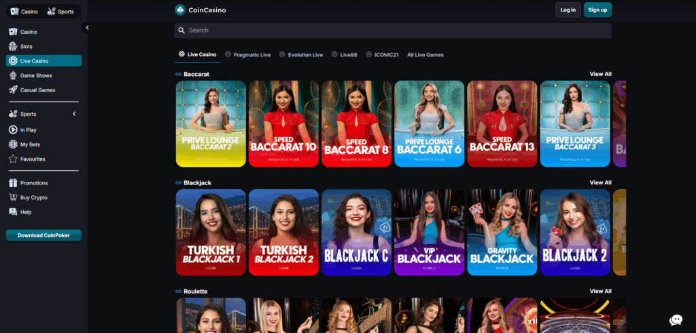Switch to the Live88 tab
This screenshot has width=696, height=333.
(x=345, y=55)
